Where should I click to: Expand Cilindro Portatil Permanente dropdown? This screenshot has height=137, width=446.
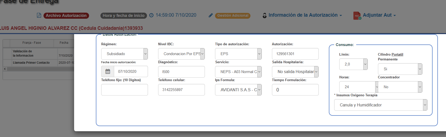pos(400,69)
